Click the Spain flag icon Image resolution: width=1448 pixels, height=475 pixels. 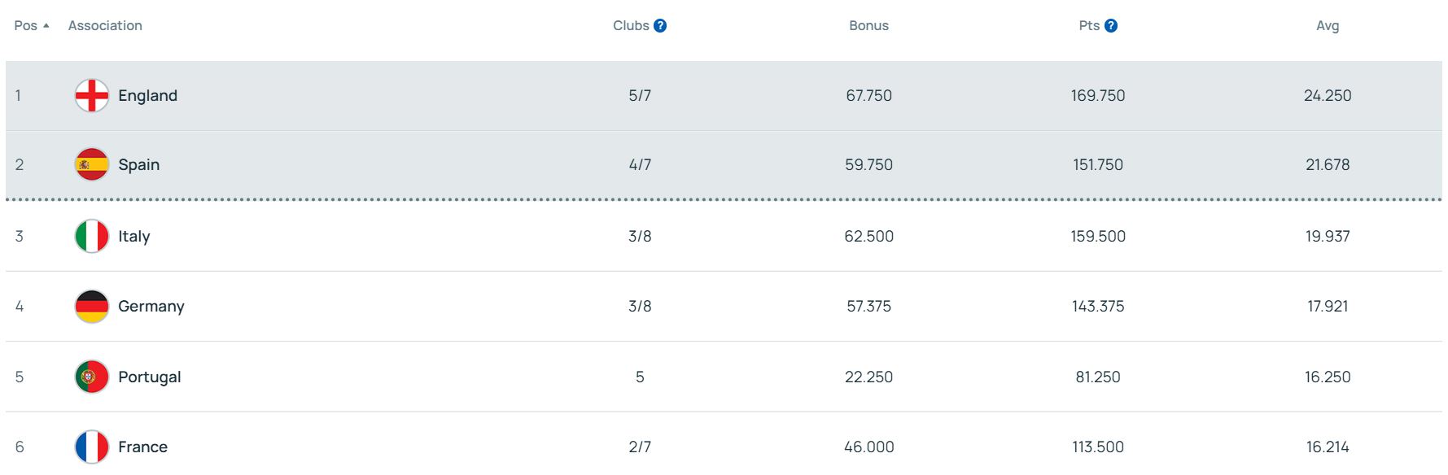(x=92, y=165)
